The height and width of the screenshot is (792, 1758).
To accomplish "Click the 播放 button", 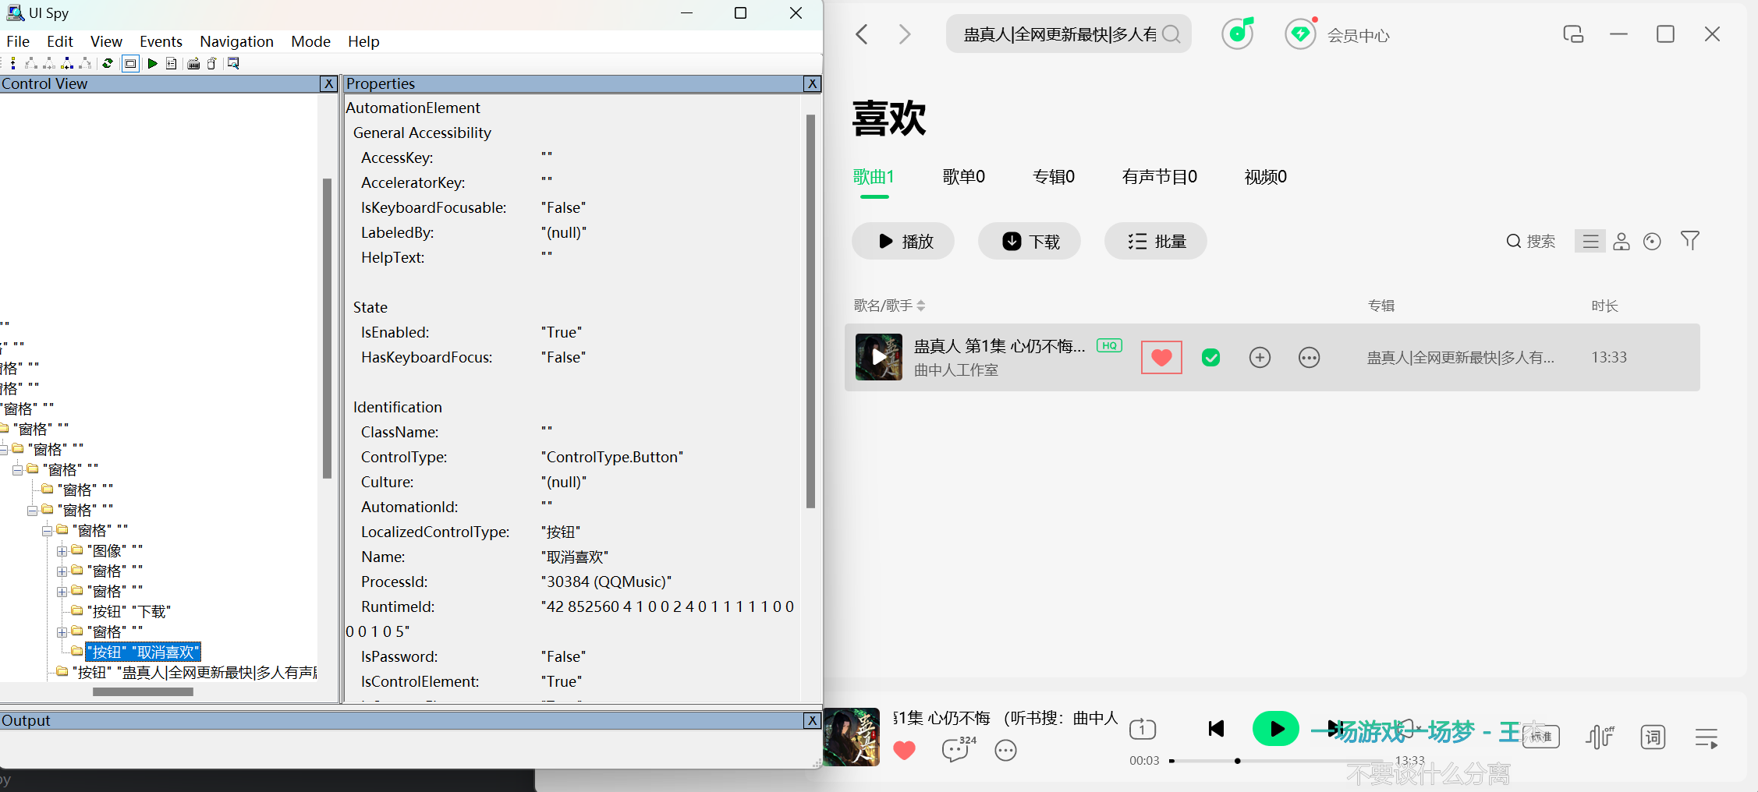I will tap(903, 241).
